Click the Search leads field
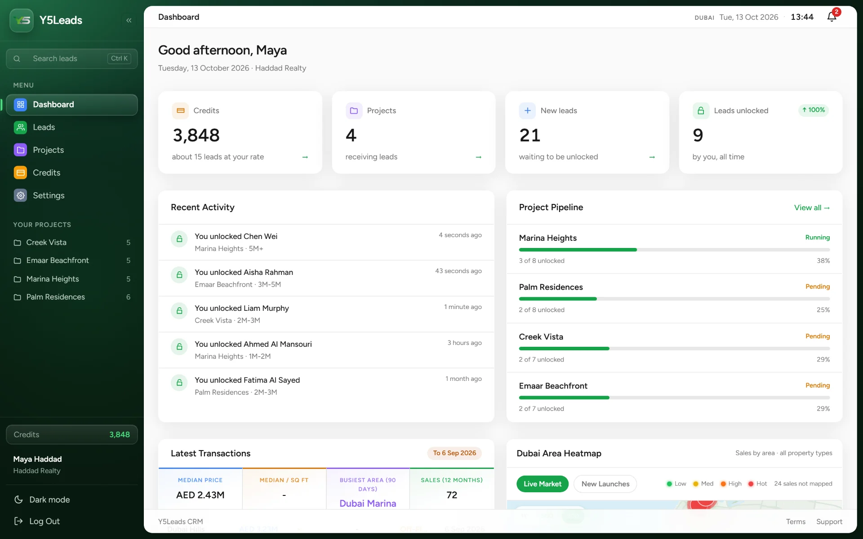 point(72,58)
